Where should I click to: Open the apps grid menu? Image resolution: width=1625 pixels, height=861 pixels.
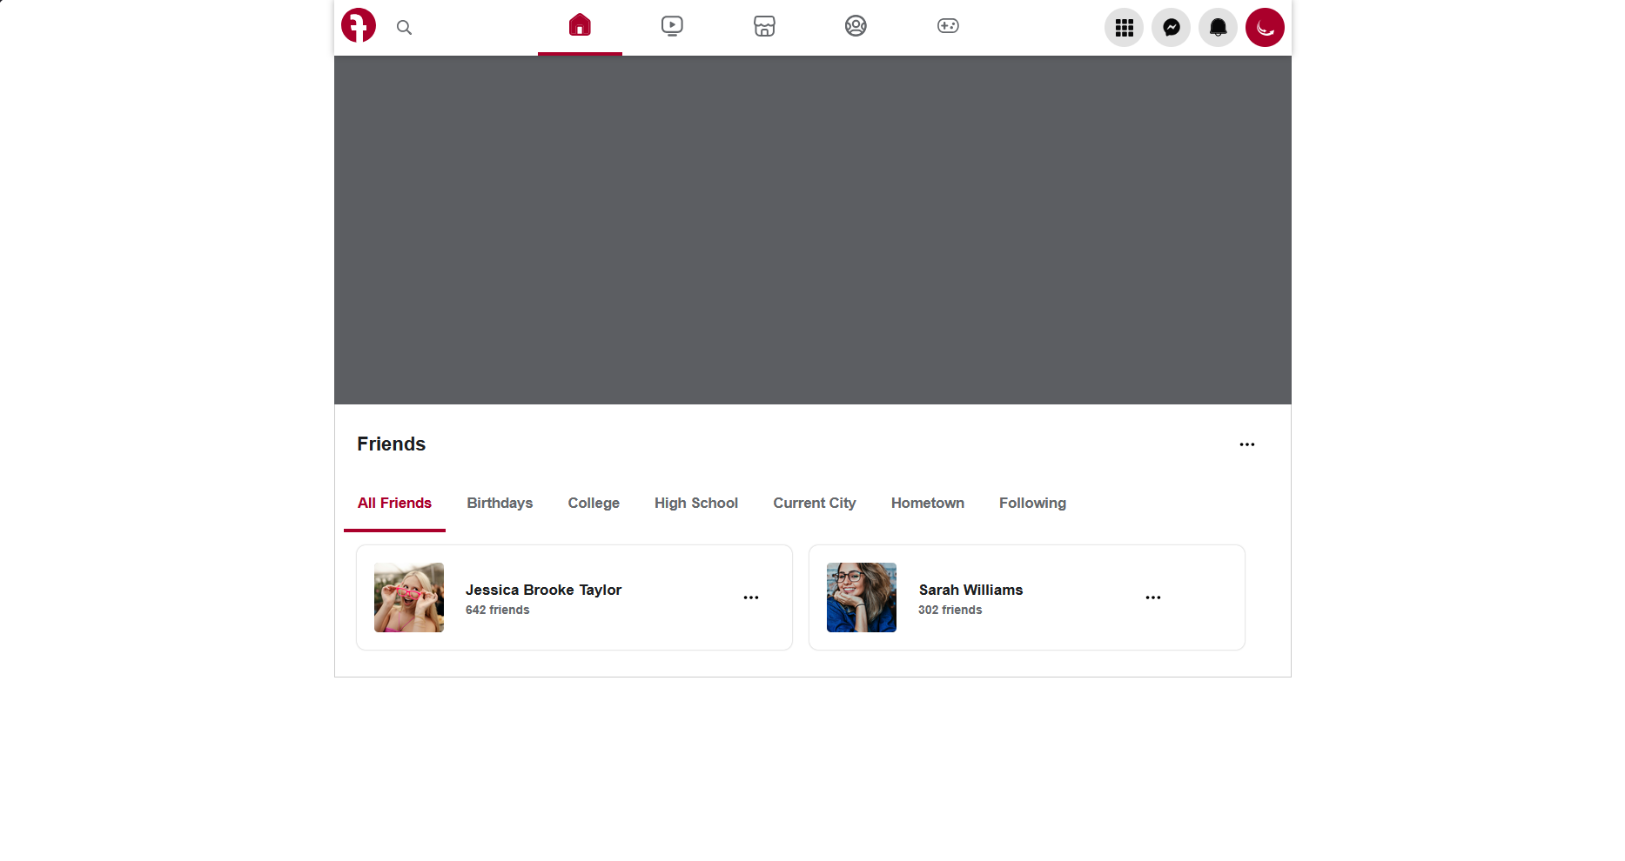click(x=1124, y=28)
